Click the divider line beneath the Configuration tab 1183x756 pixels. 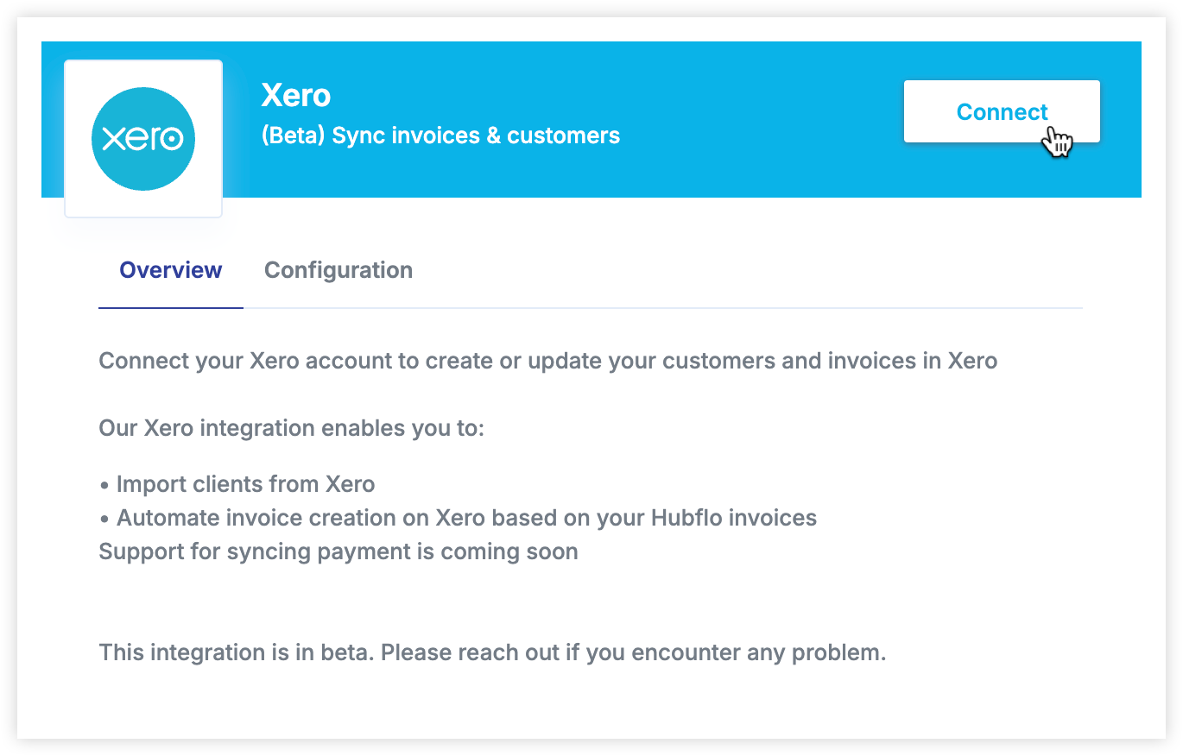click(662, 308)
